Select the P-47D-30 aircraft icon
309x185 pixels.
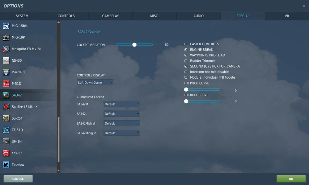pos(6,72)
